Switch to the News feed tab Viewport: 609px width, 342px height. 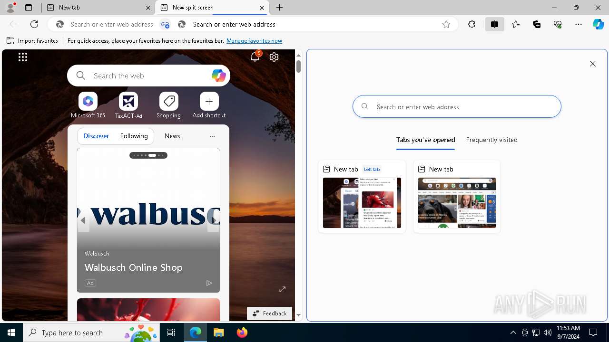[172, 136]
